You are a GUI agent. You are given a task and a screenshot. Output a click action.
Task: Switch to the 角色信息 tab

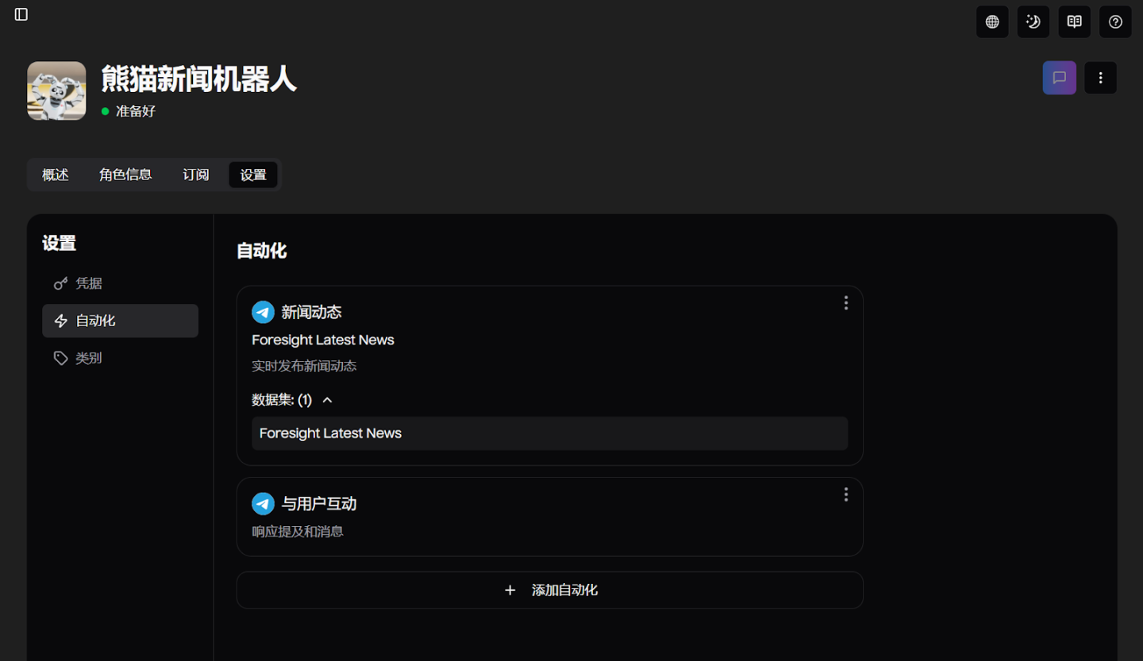(125, 175)
